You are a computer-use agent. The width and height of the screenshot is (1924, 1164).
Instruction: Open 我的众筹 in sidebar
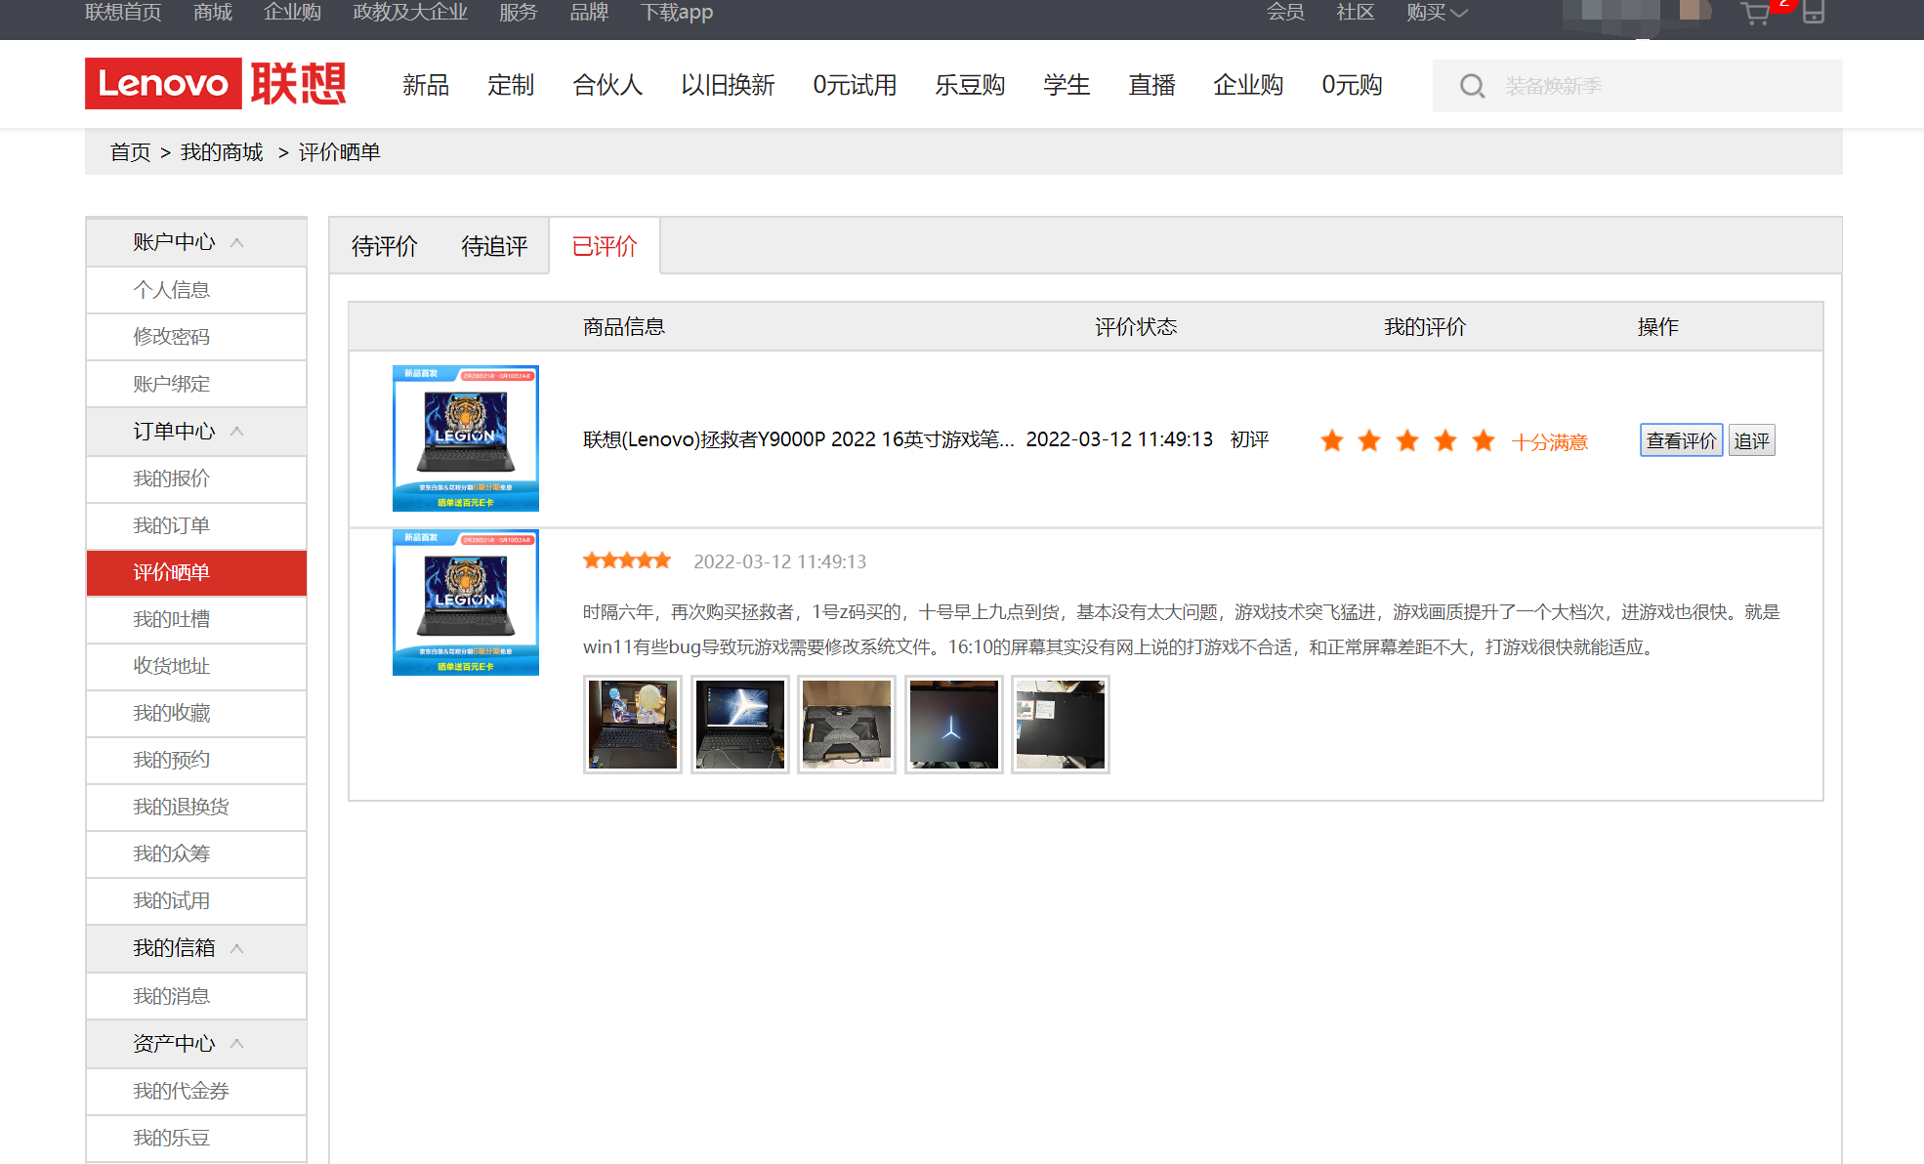tap(196, 853)
